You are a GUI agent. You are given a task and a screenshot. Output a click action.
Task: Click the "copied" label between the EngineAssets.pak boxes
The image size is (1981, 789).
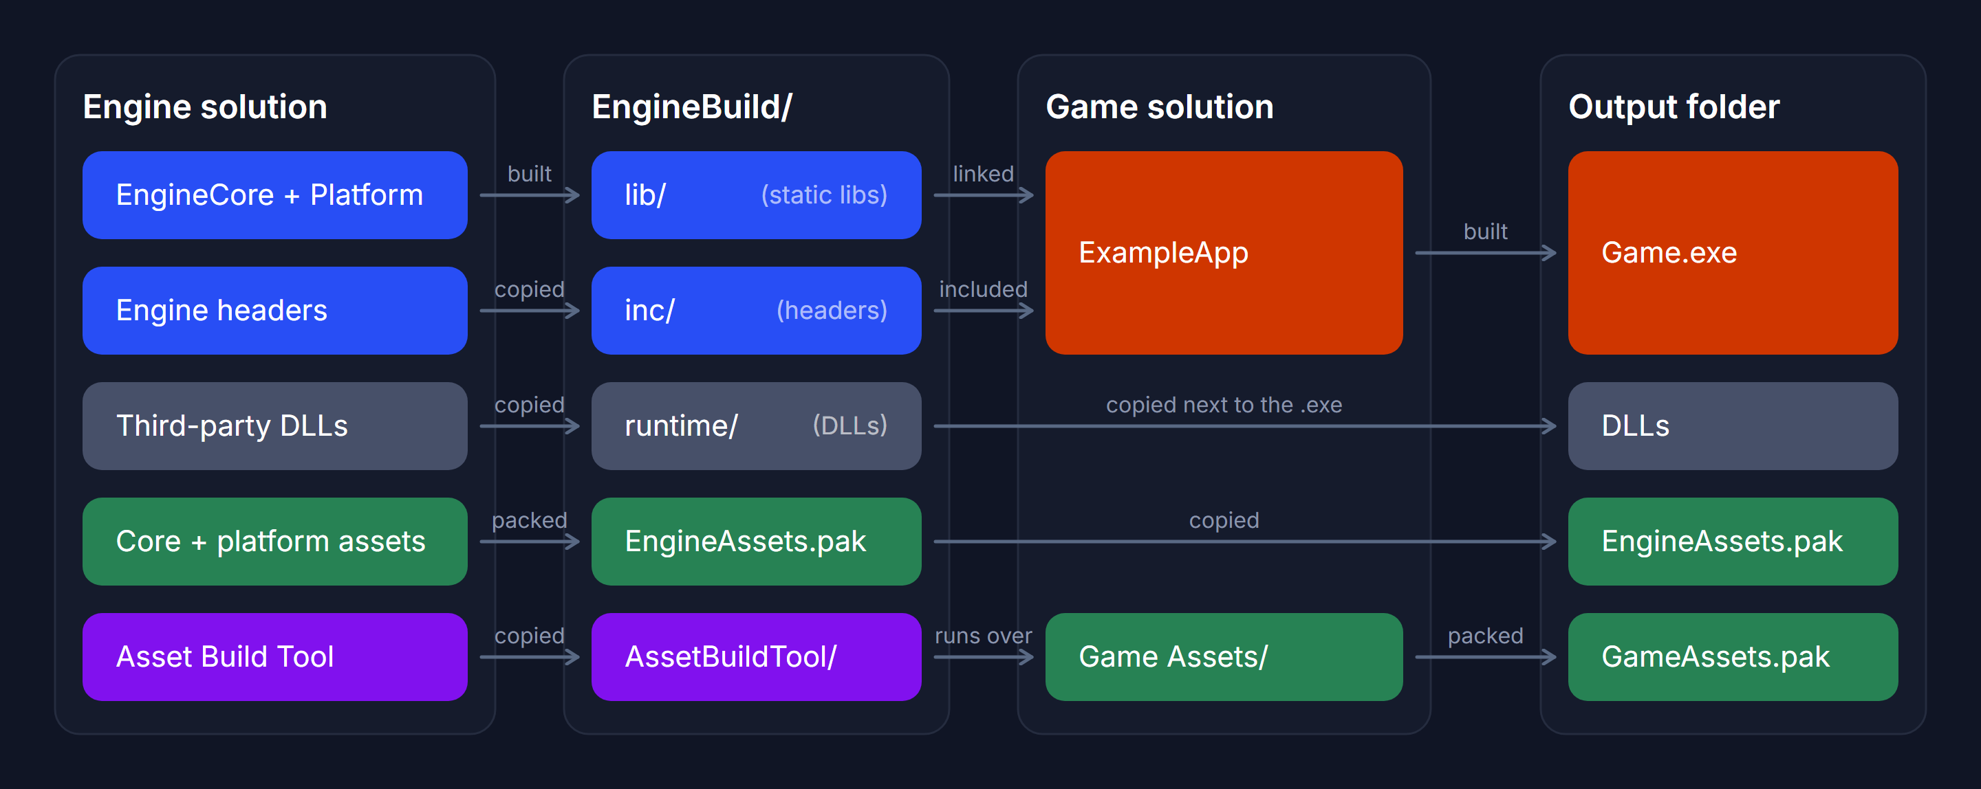pos(1224,520)
